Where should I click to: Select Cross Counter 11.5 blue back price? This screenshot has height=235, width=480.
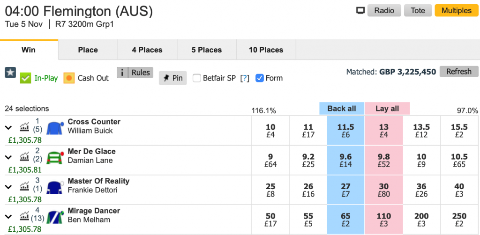point(345,131)
